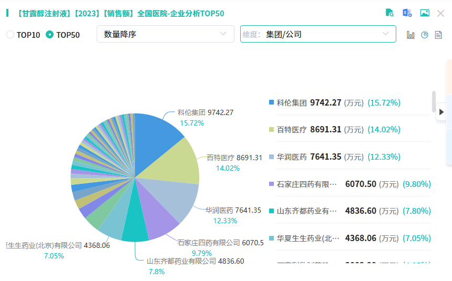Viewport: 452px width, 281px height.
Task: Select the TOP10 radio option
Action: point(11,35)
